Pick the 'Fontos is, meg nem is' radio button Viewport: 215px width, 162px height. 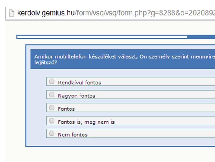click(x=52, y=121)
